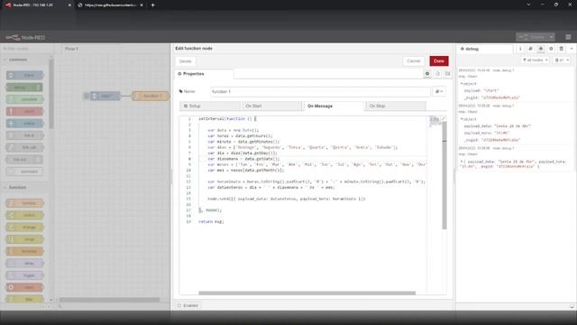
Task: Open the node description document icon
Action: [x=437, y=74]
